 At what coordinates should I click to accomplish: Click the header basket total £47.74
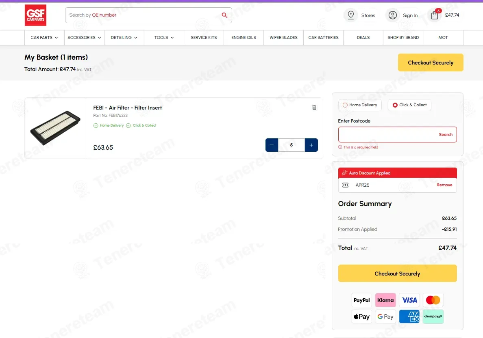[452, 15]
